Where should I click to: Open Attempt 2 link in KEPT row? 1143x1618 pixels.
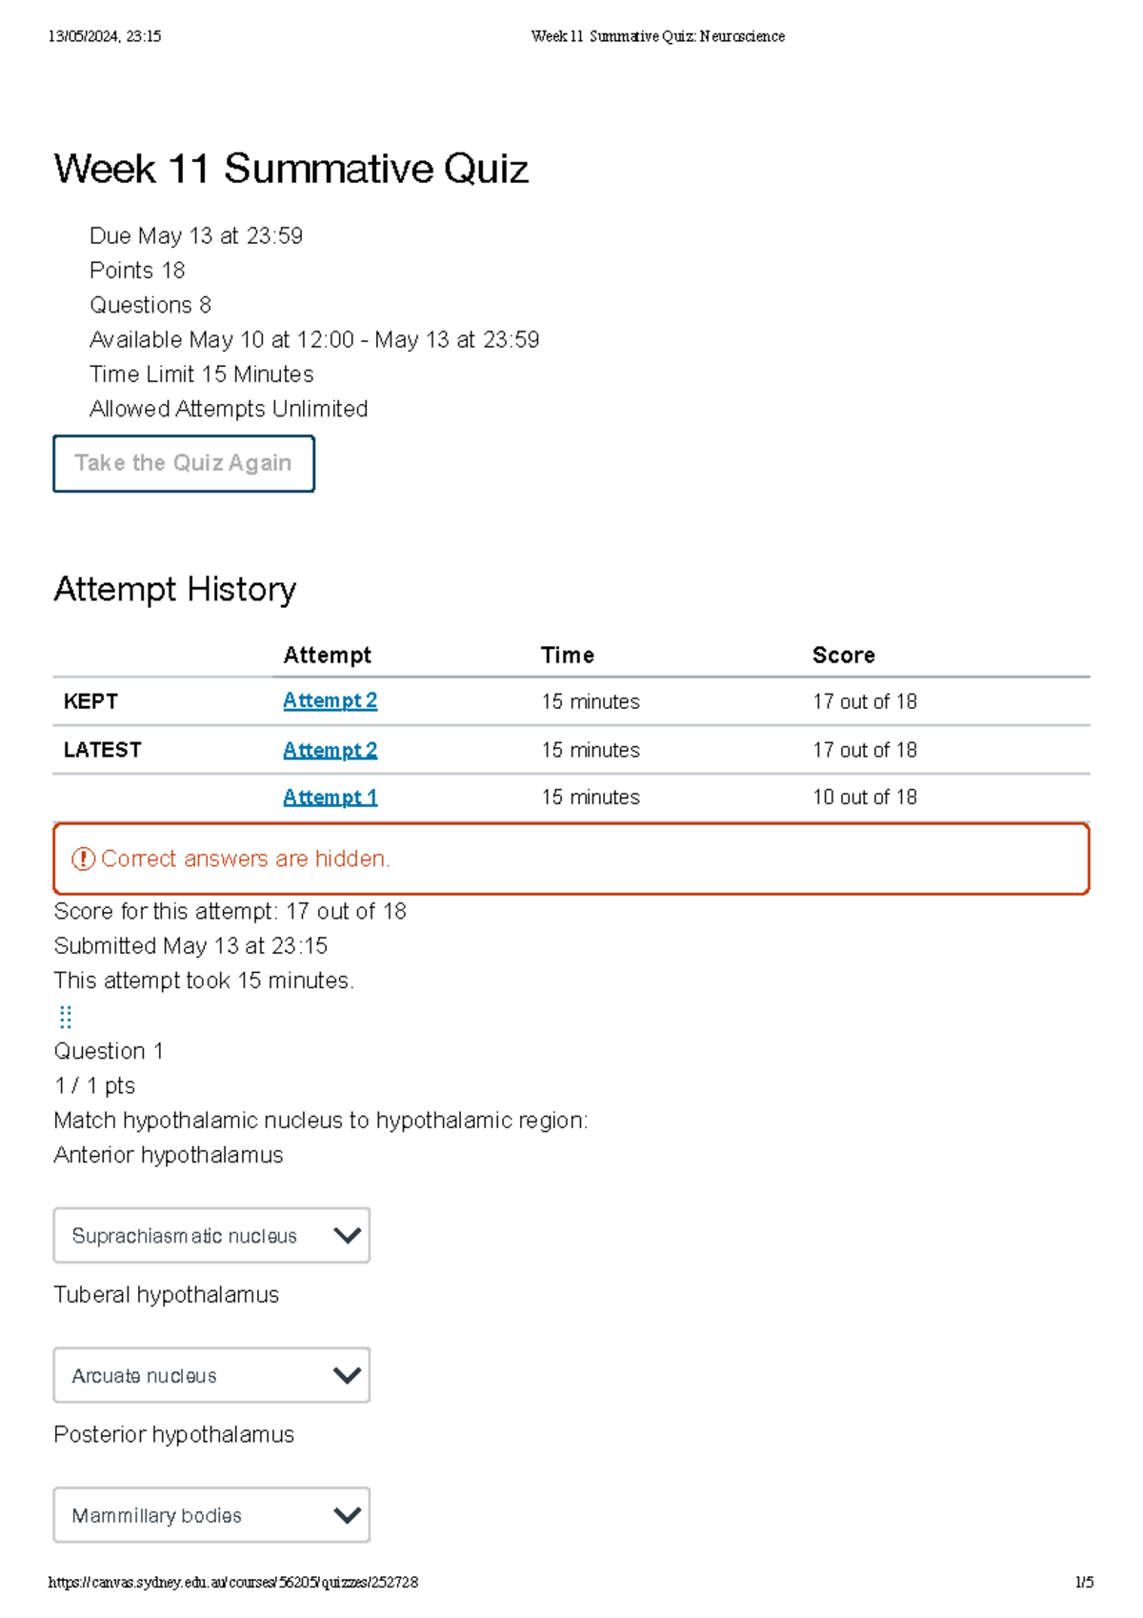tap(330, 701)
